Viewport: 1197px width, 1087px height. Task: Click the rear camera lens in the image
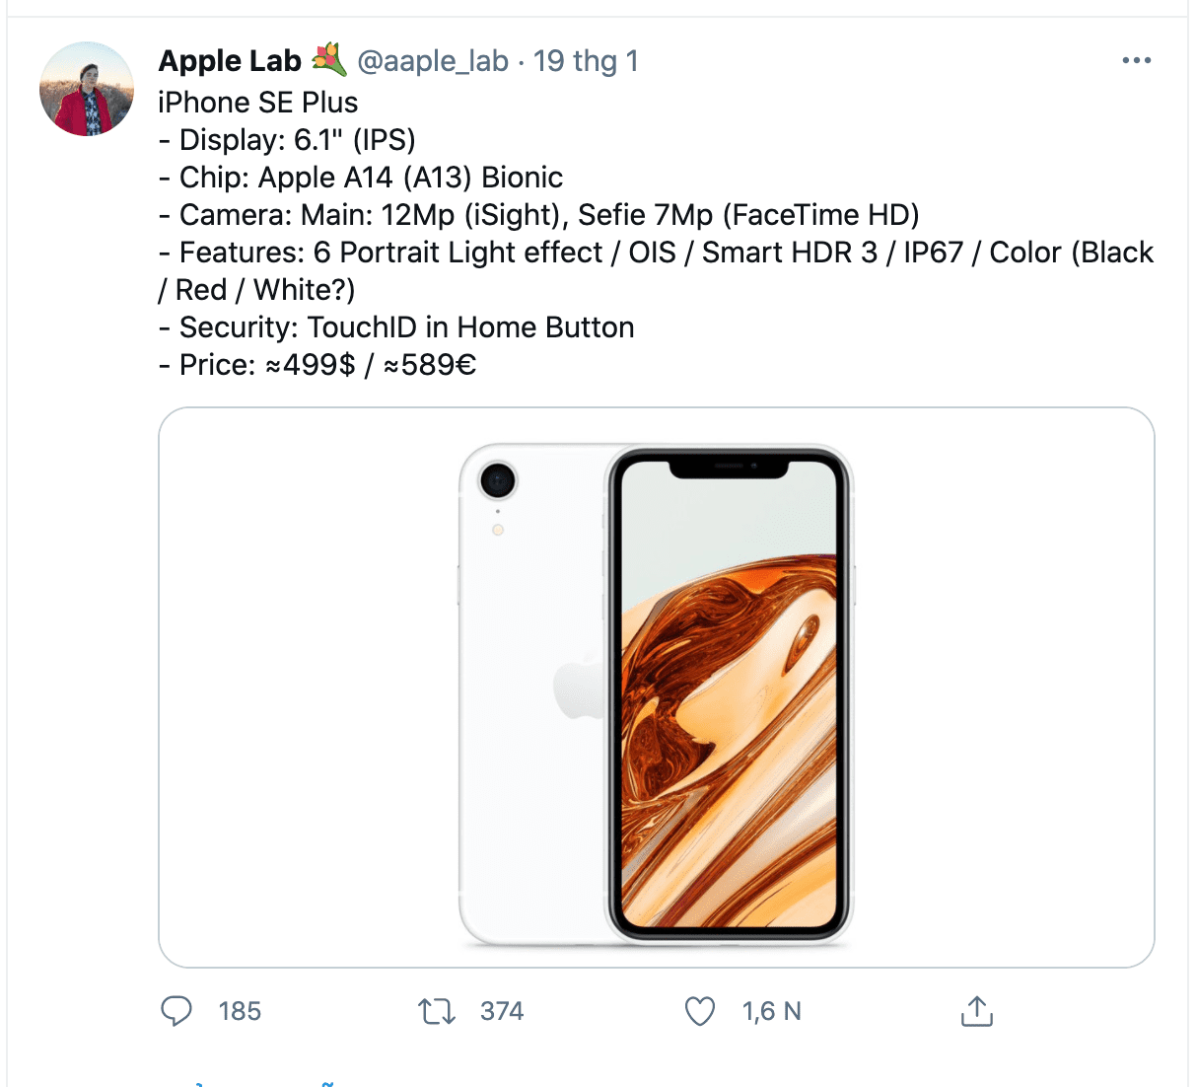[498, 481]
